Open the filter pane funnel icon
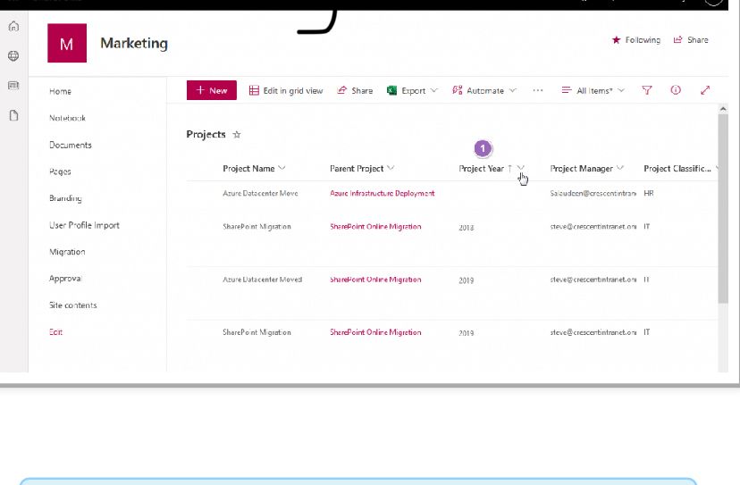This screenshot has height=485, width=740. [x=646, y=90]
